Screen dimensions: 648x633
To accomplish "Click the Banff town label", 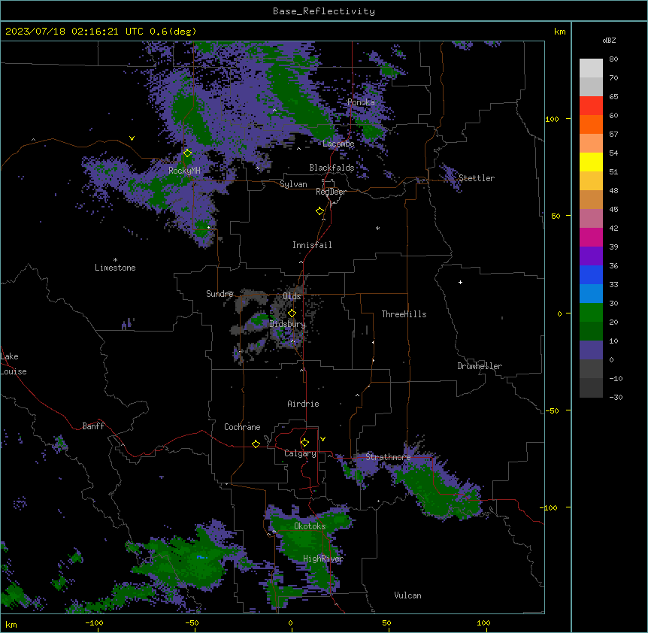I will pos(93,426).
